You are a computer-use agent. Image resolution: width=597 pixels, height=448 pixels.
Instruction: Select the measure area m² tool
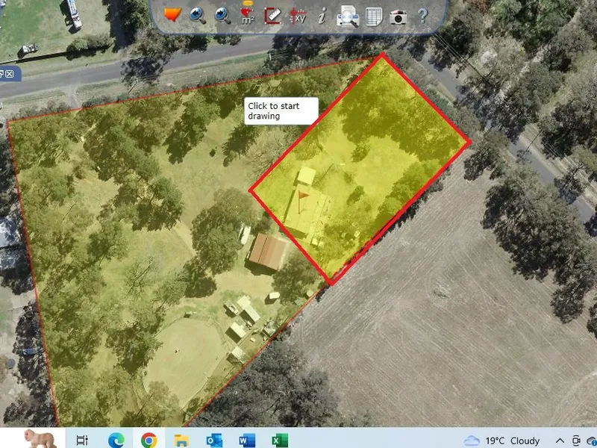[x=247, y=14]
